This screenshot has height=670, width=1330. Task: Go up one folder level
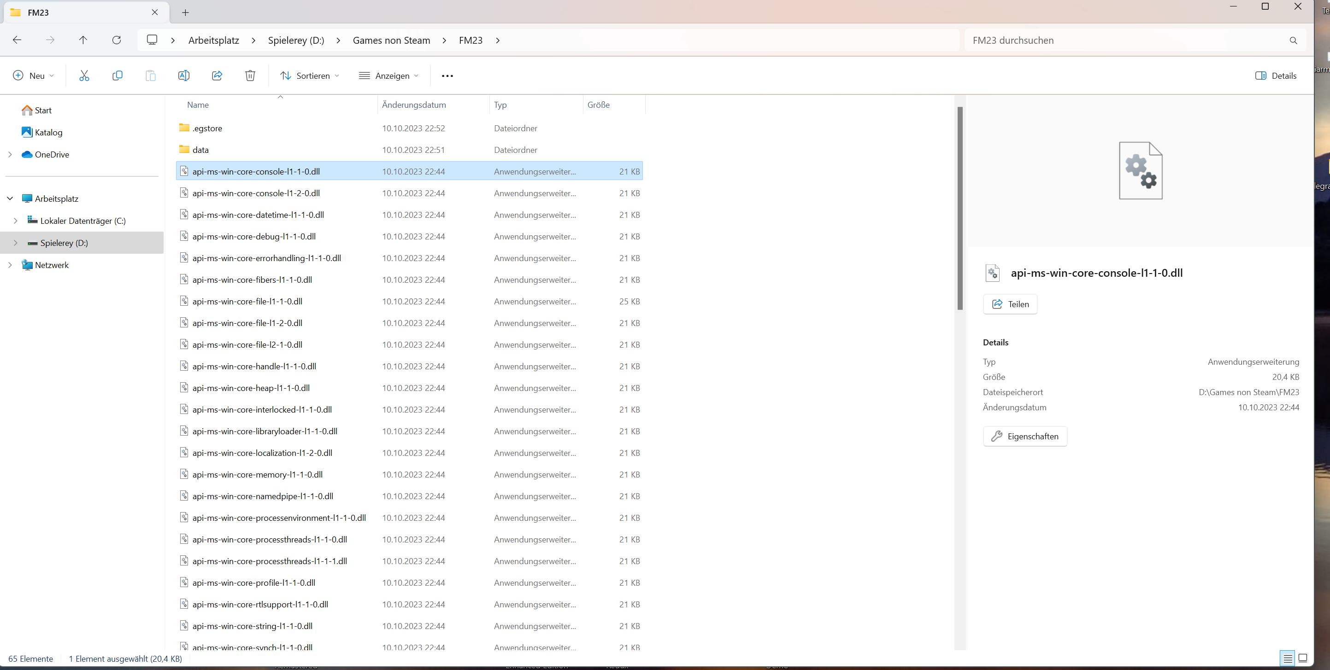[83, 40]
